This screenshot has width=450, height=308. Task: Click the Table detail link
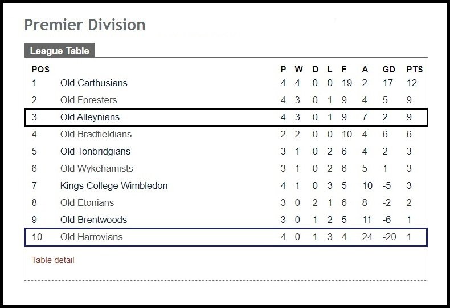point(53,260)
